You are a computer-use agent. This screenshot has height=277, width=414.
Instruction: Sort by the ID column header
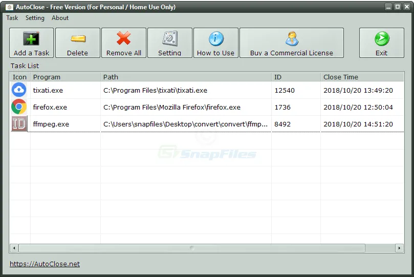(x=296, y=77)
